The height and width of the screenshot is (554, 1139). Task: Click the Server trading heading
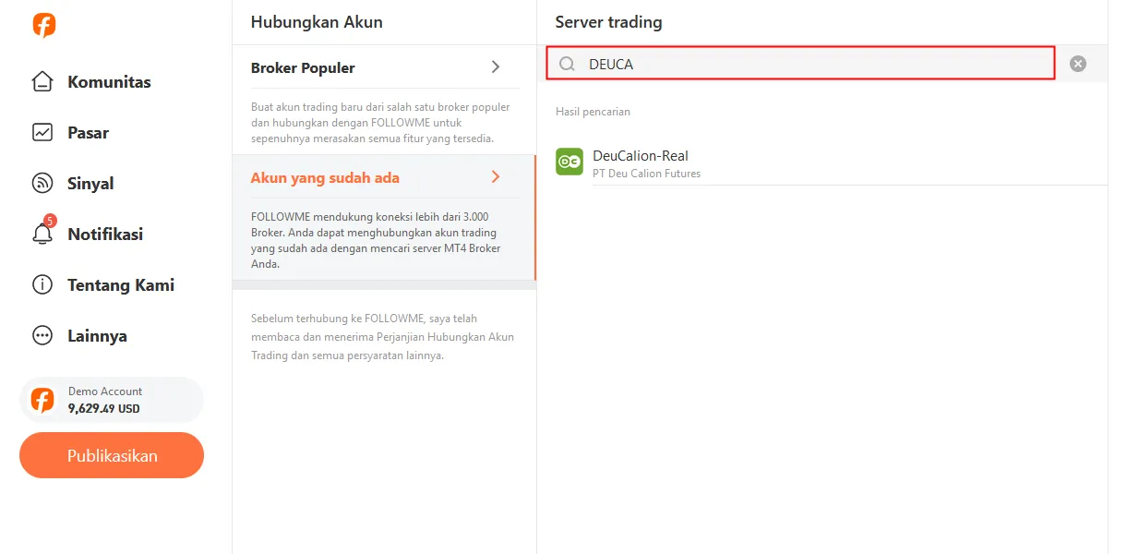click(x=608, y=22)
